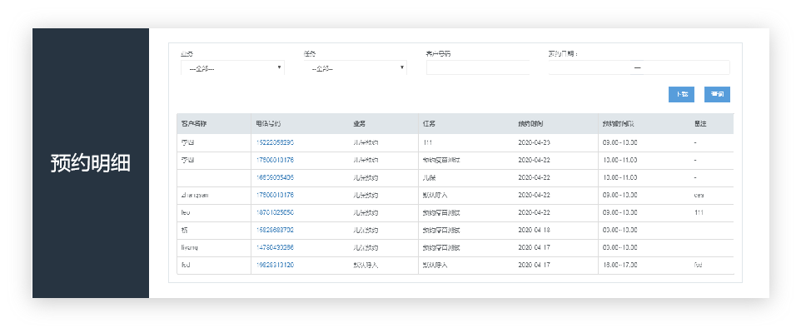
Task: Open the phone link in liwang row
Action: coord(275,247)
